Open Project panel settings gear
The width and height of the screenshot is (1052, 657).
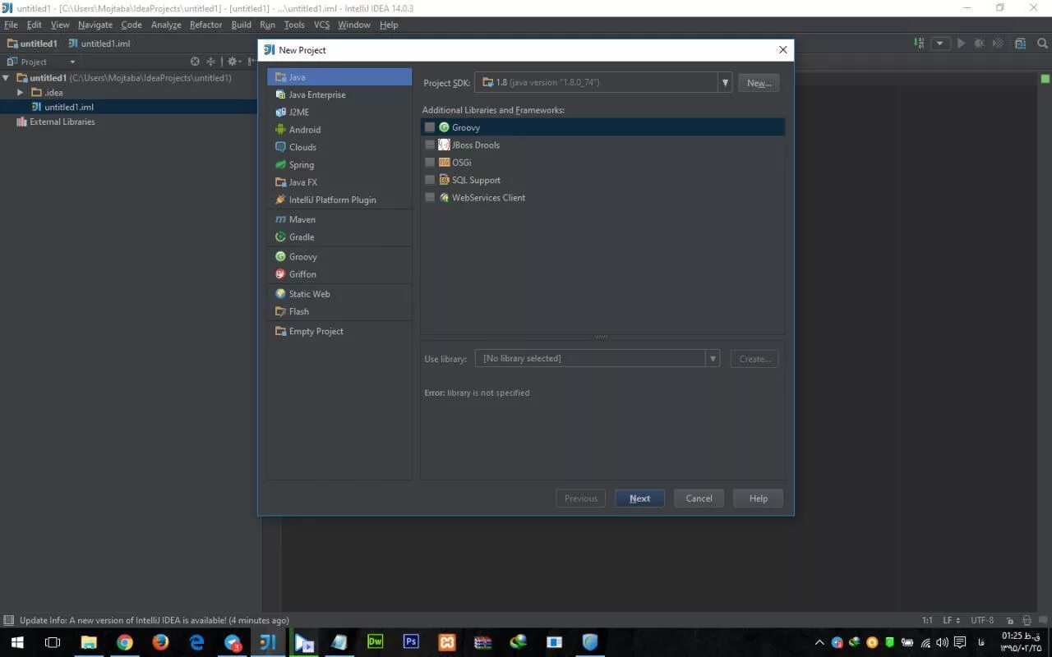coord(233,62)
